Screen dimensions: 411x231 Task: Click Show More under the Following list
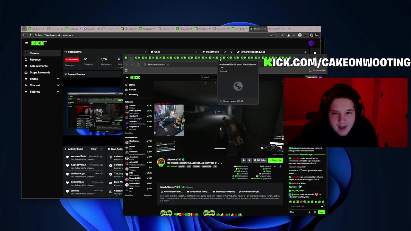(x=129, y=133)
